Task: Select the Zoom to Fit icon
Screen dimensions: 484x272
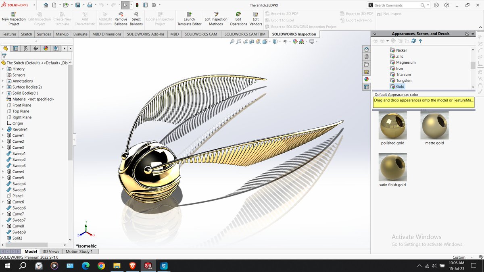Action: click(x=233, y=41)
